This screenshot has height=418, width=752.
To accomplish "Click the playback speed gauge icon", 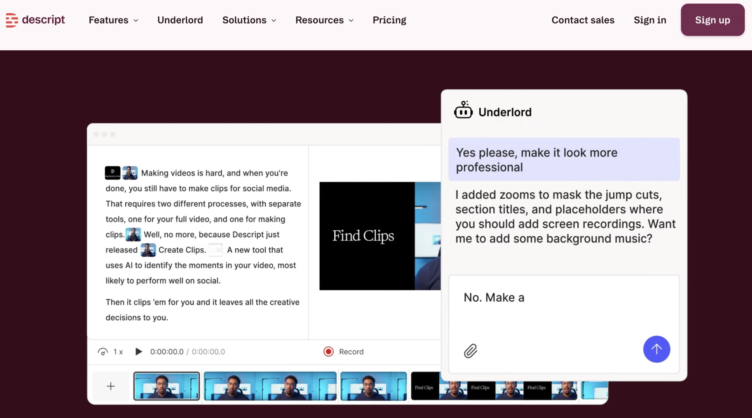I will click(x=103, y=352).
